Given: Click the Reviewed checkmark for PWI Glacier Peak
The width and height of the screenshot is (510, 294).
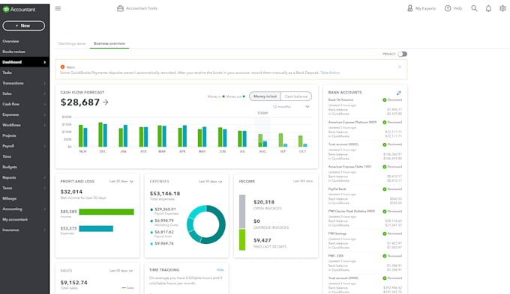Looking at the screenshot, I should (385, 211).
